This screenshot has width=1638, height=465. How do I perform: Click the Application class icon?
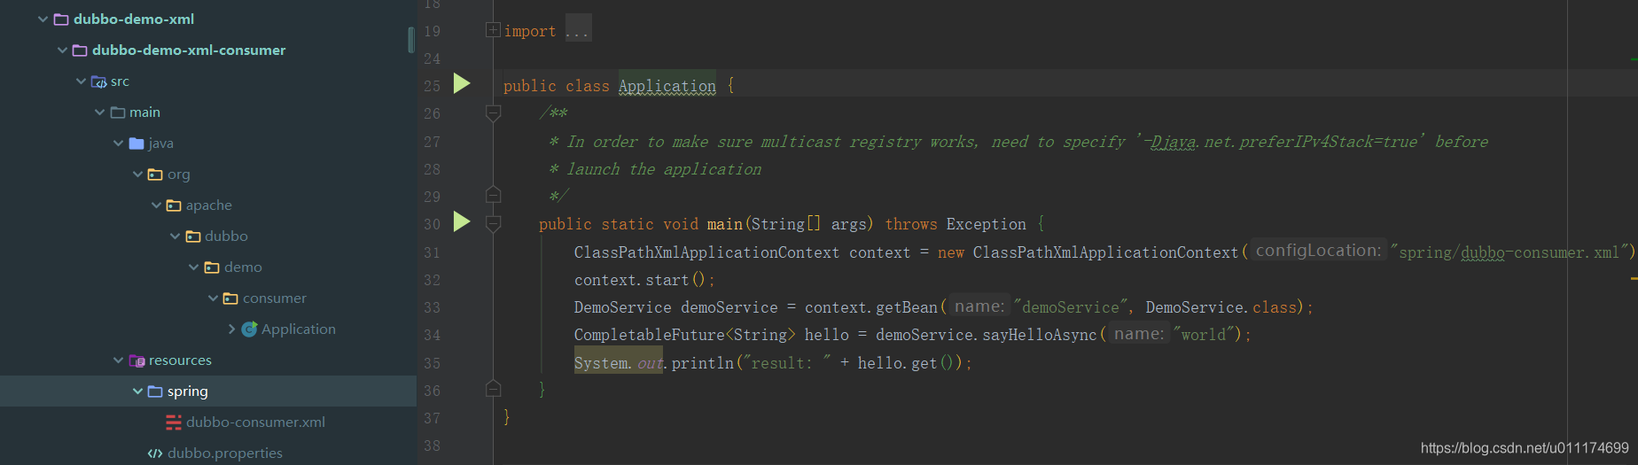[249, 329]
